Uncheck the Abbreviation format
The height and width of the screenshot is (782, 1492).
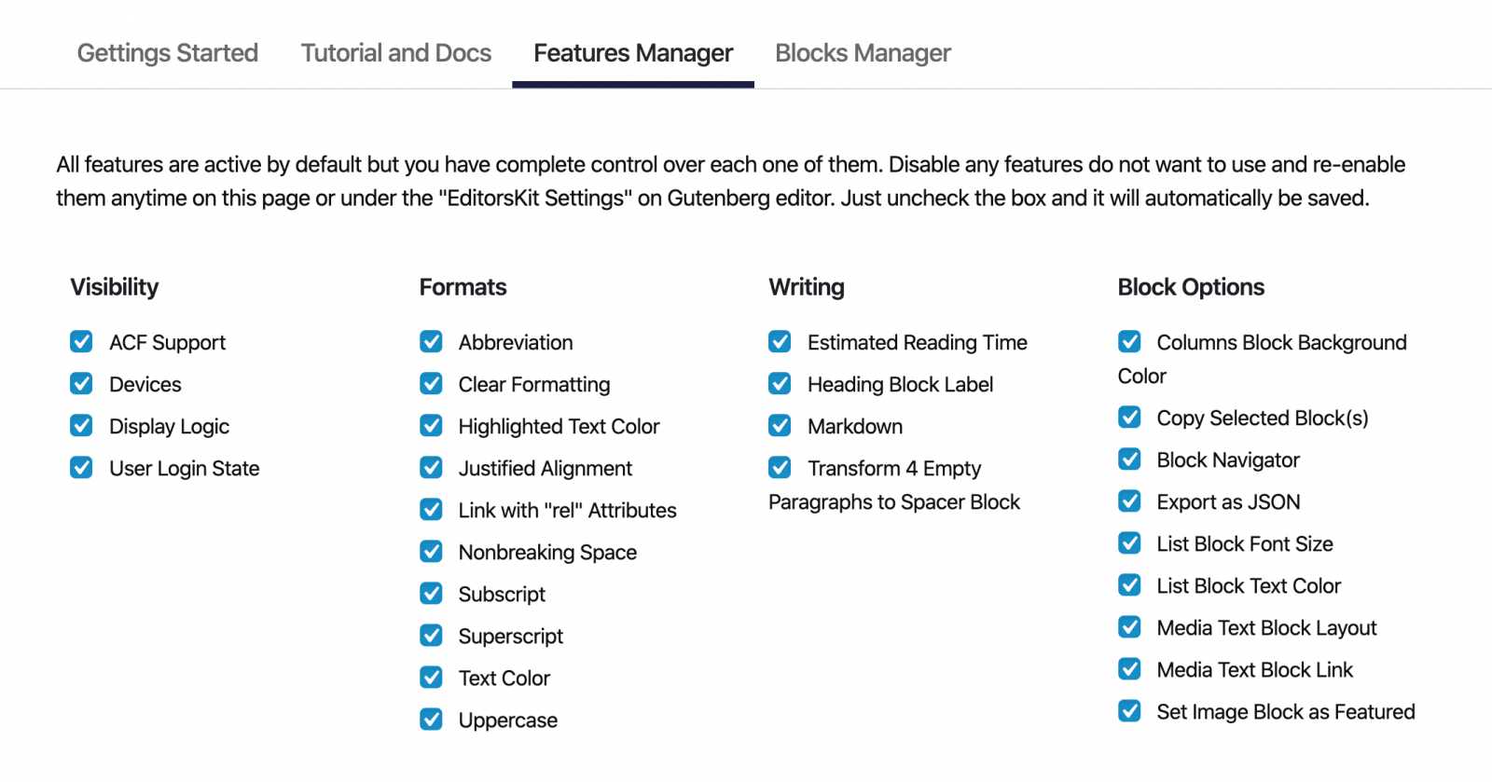431,342
